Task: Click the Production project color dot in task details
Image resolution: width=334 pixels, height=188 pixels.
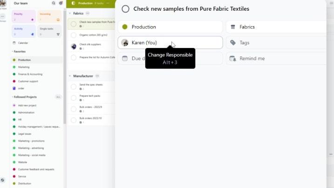Action: click(125, 27)
